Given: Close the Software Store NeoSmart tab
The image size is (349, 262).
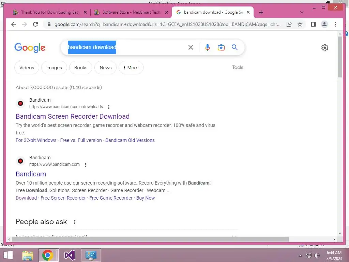Looking at the screenshot, I should [166, 12].
